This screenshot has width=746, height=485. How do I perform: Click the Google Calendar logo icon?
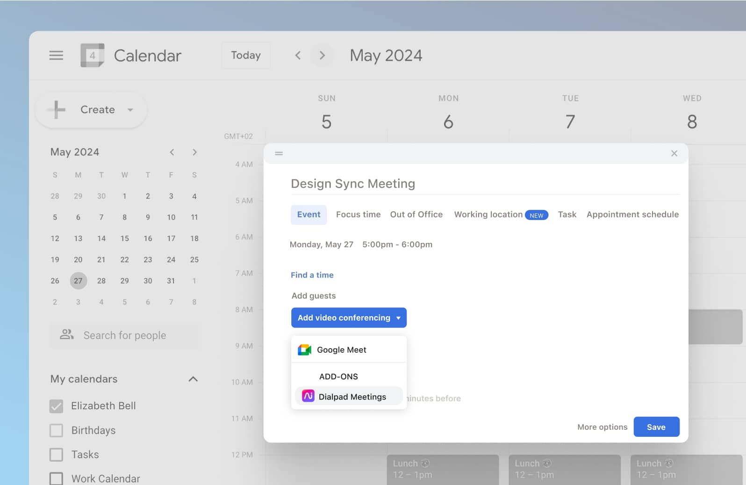(92, 56)
